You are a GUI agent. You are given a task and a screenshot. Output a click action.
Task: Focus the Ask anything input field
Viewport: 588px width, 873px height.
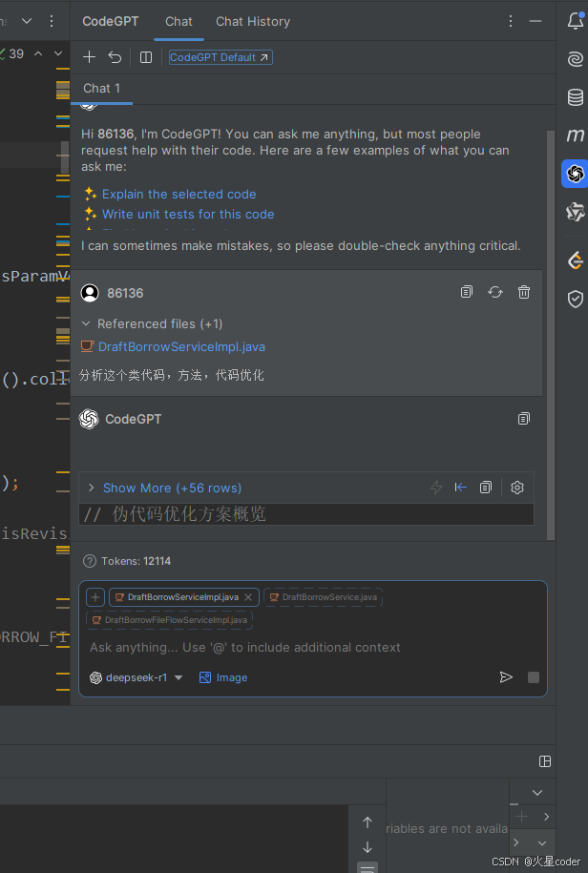coord(312,648)
